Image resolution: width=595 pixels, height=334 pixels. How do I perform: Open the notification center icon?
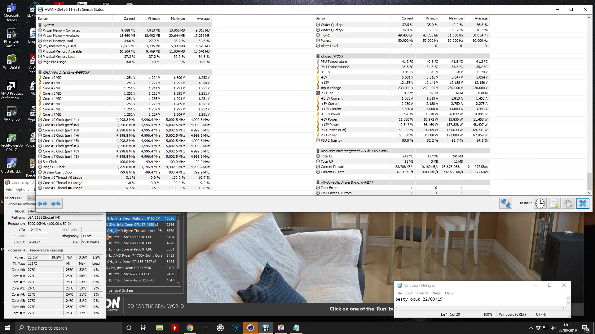click(585, 328)
